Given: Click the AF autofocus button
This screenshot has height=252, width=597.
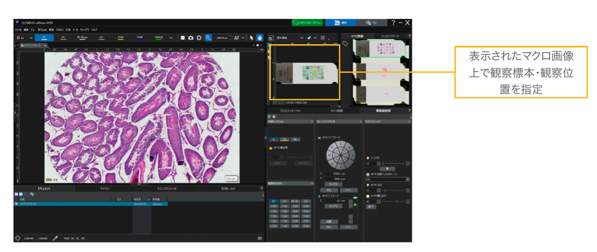Looking at the screenshot, I should tap(237, 37).
